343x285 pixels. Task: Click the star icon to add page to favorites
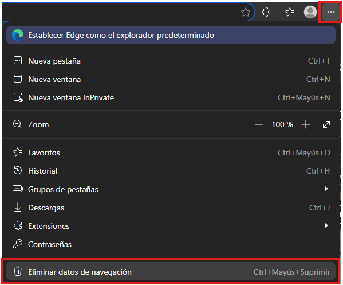246,12
